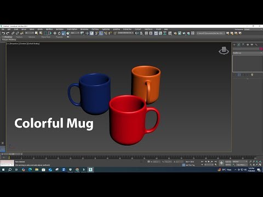The image size is (263, 197).
Task: Expand the Polygon Modeling ribbon panel
Action: click(9, 39)
